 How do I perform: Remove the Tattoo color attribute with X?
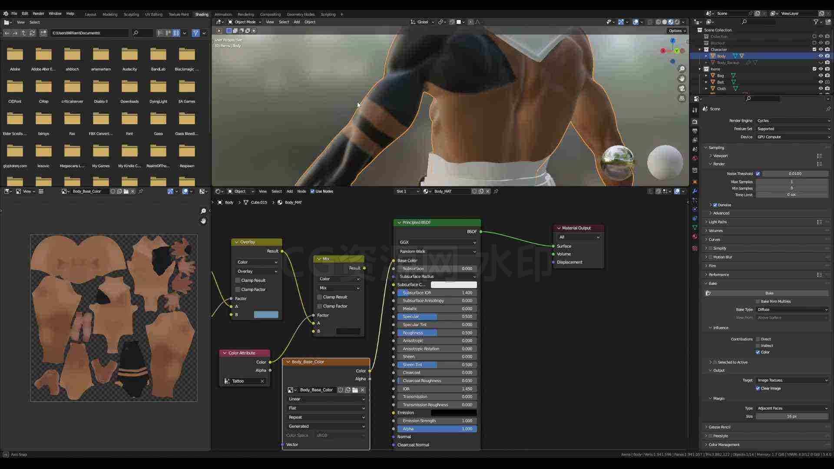click(x=262, y=381)
